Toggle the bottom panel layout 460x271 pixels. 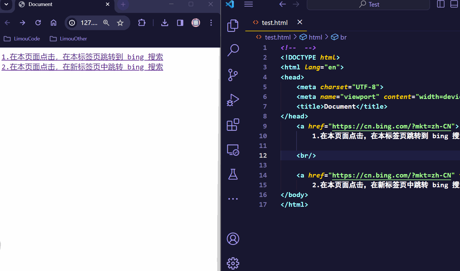pyautogui.click(x=454, y=4)
